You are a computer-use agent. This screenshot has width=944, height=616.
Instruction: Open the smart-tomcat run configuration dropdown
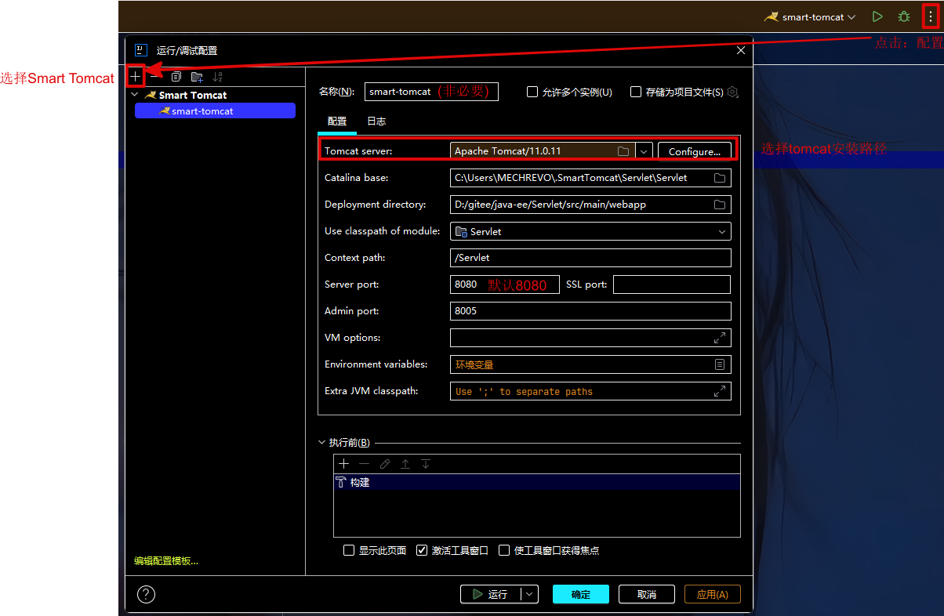[810, 16]
